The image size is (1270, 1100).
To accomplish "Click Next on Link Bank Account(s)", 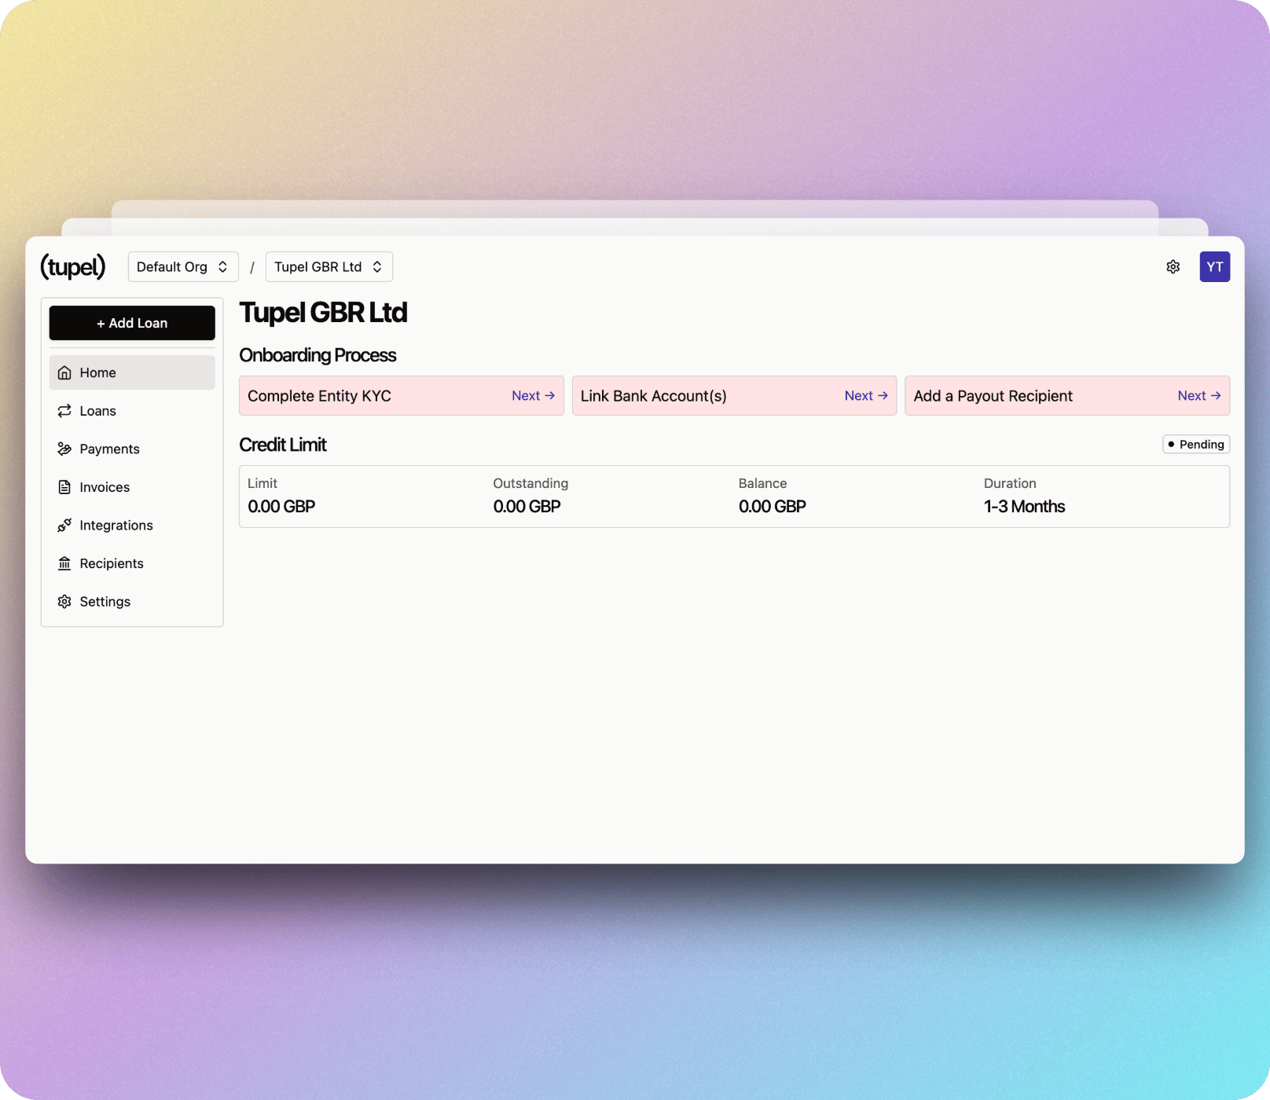I will click(865, 396).
